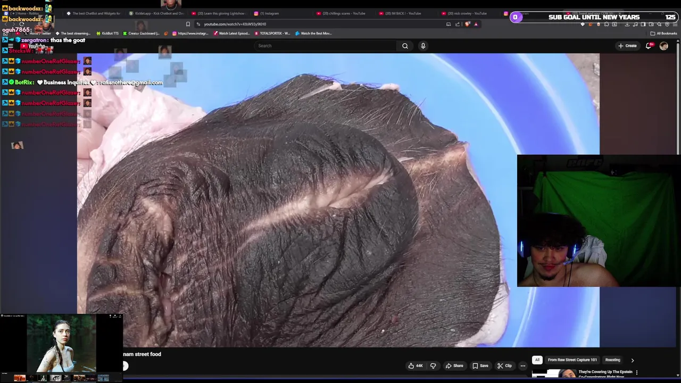Click the SUB GOAL UNTIL NEW YEARS bar
Screen dimensions: 681x383
[x=594, y=17]
